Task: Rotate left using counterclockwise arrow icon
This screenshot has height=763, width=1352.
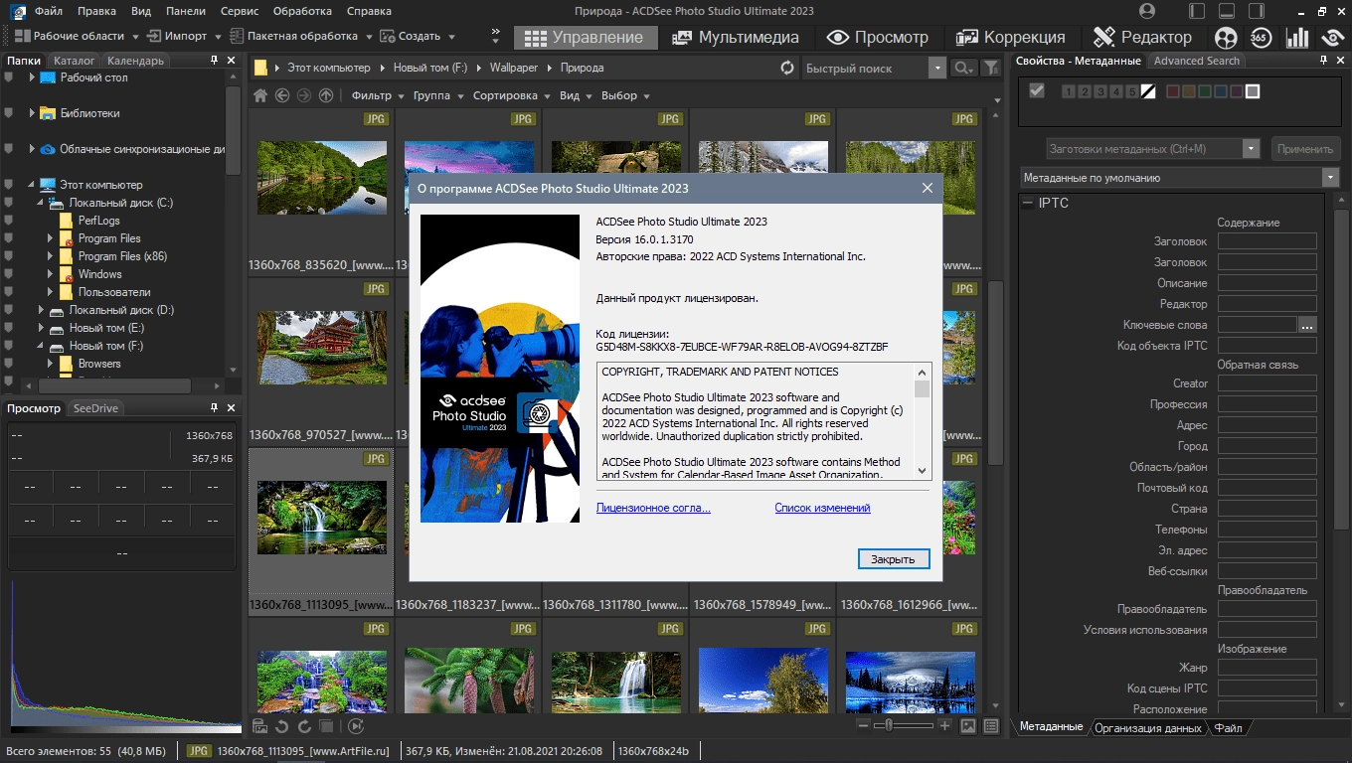Action: (282, 726)
